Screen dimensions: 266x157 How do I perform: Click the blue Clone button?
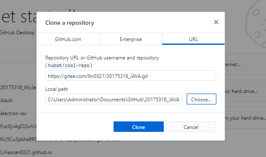(139, 127)
